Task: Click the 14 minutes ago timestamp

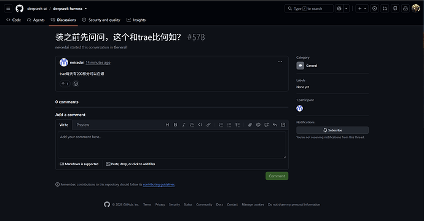Action: click(98, 63)
